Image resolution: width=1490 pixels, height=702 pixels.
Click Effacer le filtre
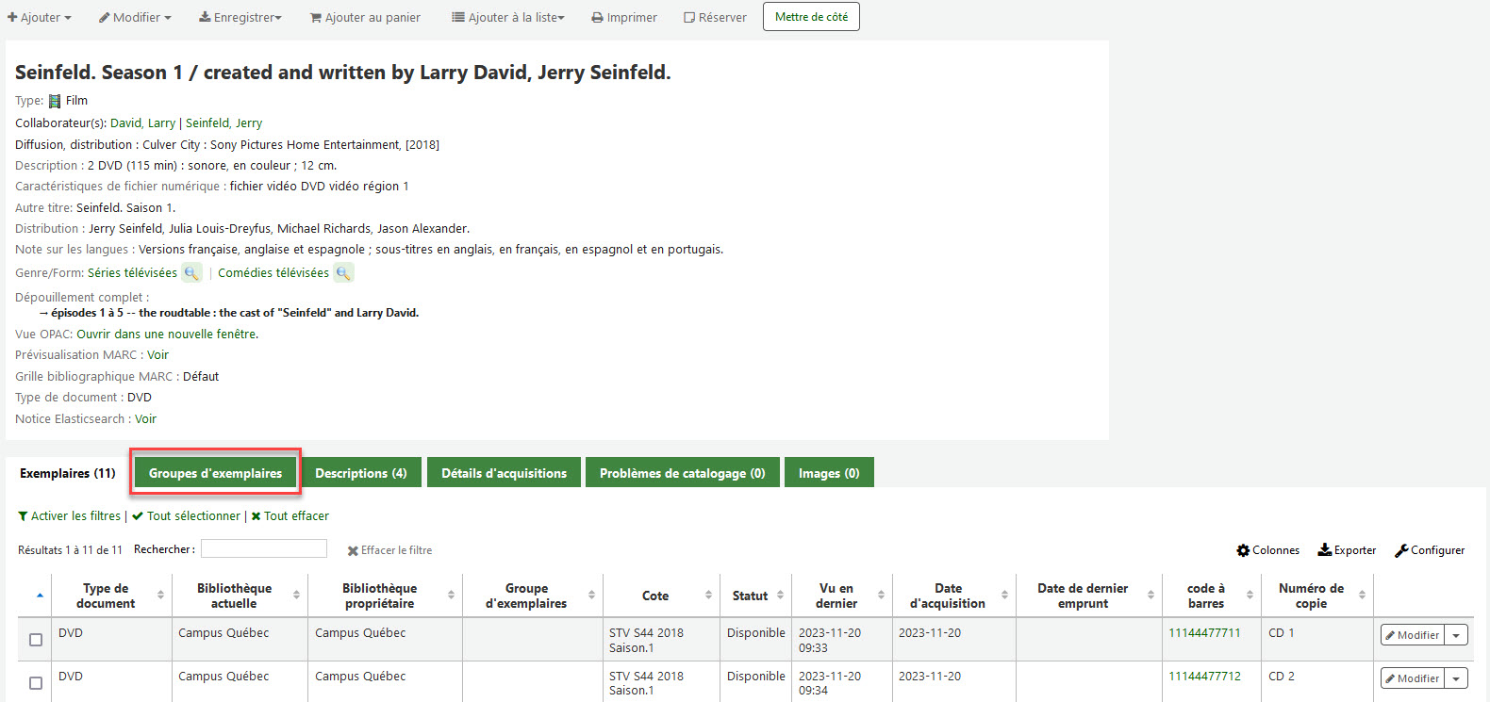click(x=389, y=550)
